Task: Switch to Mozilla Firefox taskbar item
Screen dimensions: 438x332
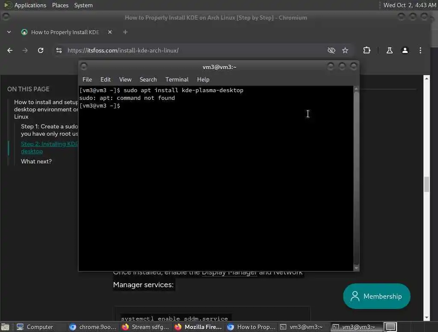Action: [x=198, y=327]
